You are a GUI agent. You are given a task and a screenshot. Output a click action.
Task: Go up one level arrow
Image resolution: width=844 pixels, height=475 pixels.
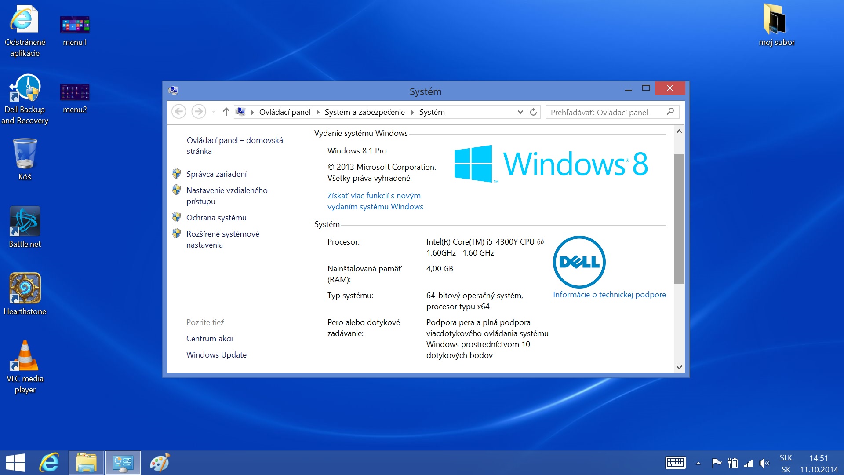point(226,112)
